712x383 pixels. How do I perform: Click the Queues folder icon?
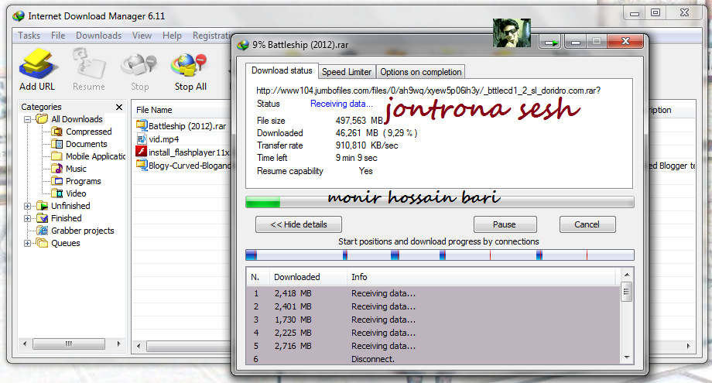tap(43, 243)
